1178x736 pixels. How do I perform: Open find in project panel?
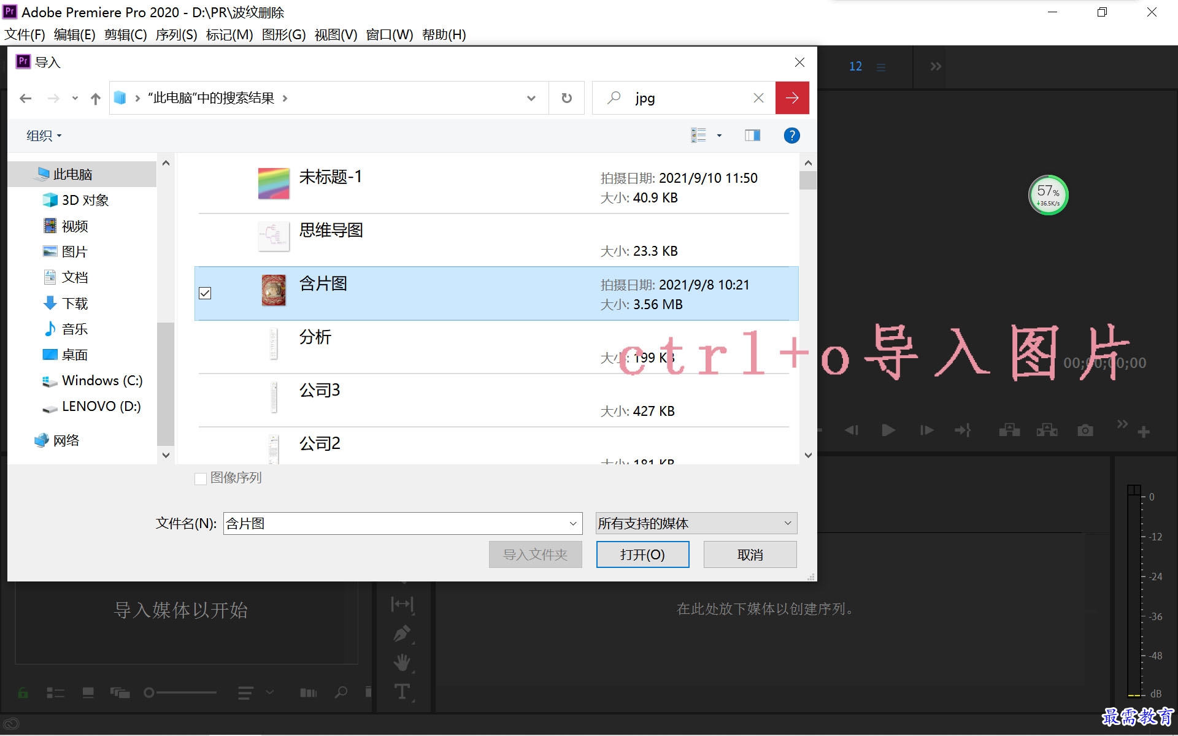click(x=341, y=692)
